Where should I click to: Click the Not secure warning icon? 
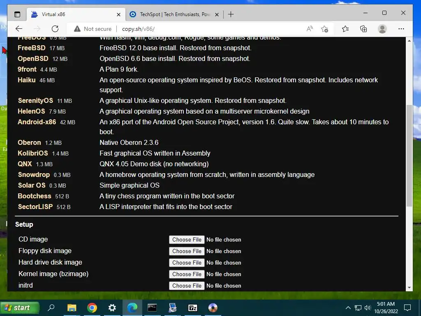[77, 29]
